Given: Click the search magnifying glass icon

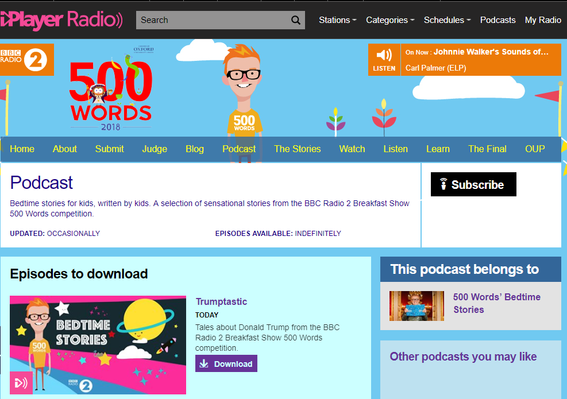Looking at the screenshot, I should [x=295, y=20].
